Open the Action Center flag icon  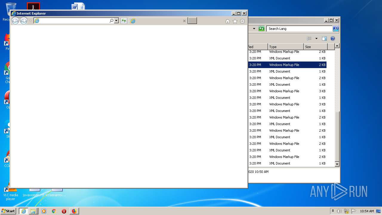tap(354, 211)
